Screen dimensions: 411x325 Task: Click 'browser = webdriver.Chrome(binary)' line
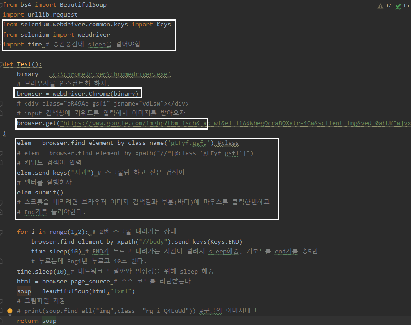click(77, 94)
